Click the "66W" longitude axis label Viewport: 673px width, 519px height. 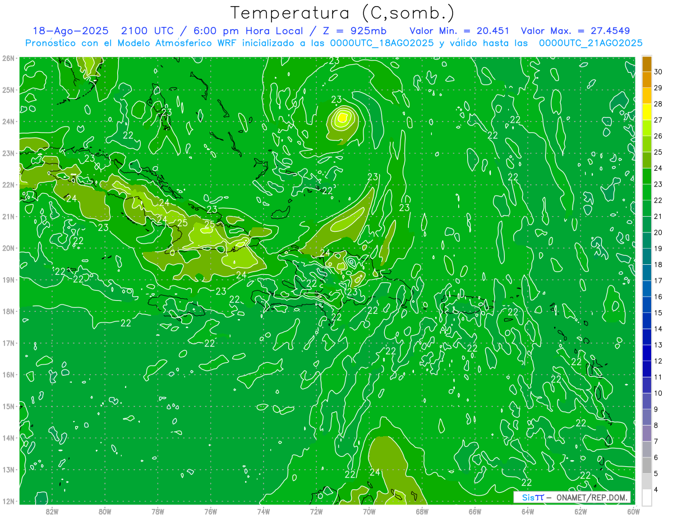tap(475, 511)
